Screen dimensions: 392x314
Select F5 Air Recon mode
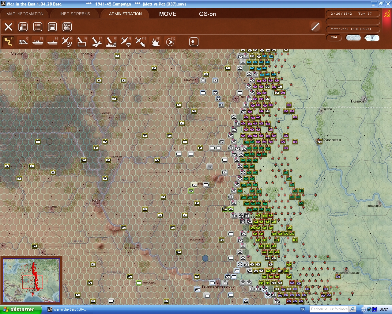point(67,42)
